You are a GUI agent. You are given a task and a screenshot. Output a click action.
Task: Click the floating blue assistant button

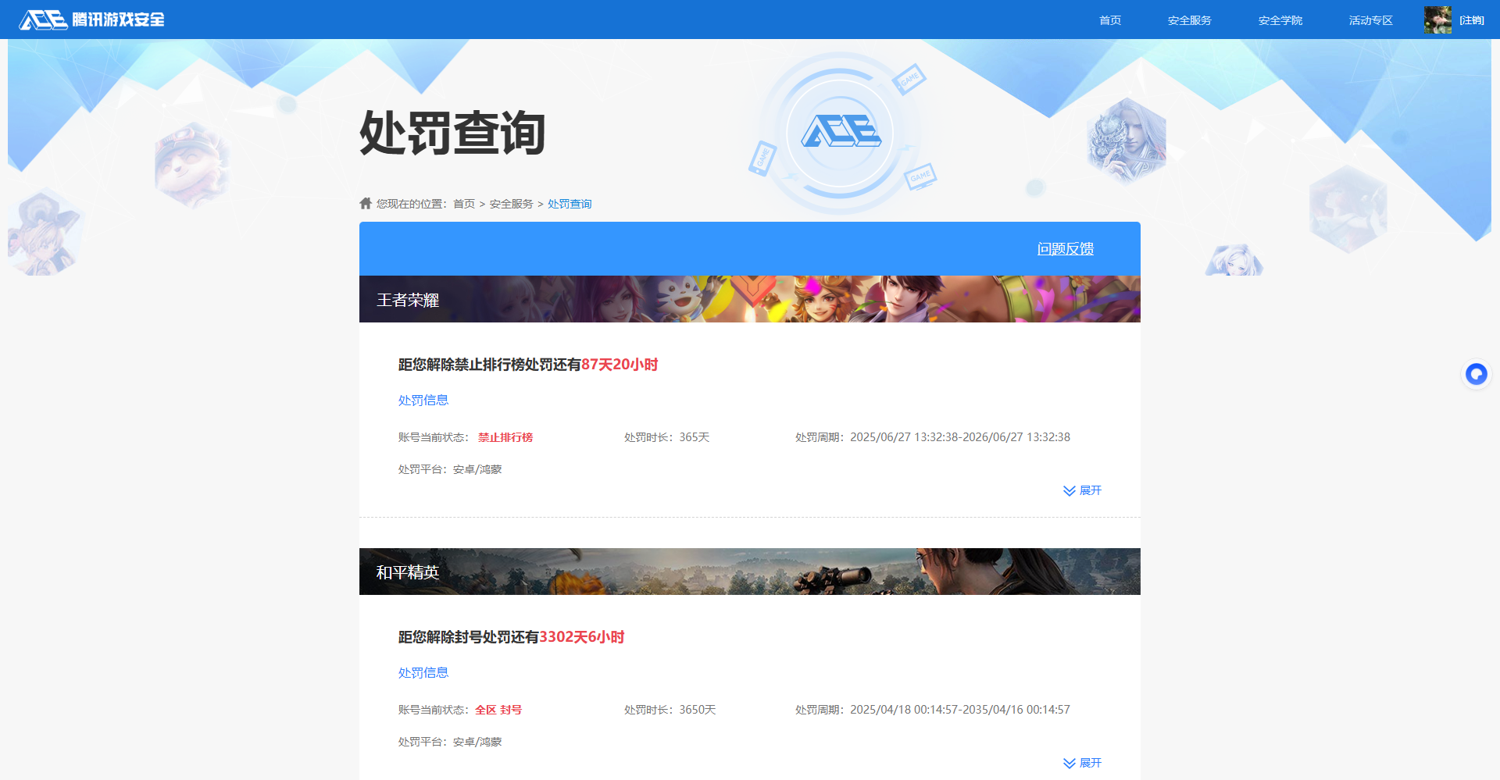click(1476, 374)
